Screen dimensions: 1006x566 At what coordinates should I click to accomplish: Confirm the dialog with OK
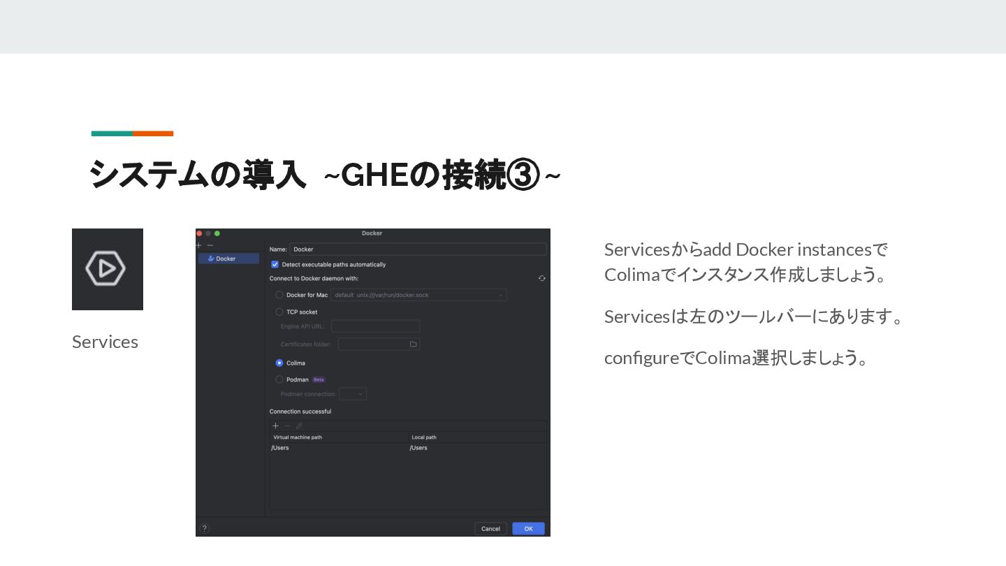tap(528, 528)
